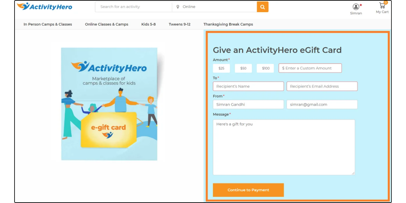Click the message textarea resize handle

point(353,173)
